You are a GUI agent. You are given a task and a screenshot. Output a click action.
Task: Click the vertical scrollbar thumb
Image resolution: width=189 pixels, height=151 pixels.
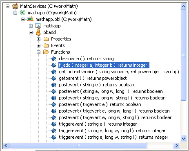click(184, 55)
